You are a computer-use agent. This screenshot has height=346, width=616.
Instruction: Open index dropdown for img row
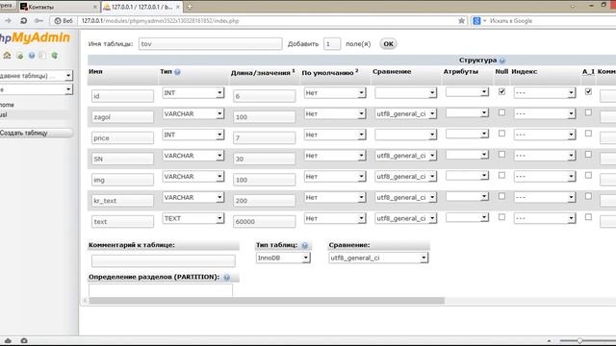[x=545, y=177]
